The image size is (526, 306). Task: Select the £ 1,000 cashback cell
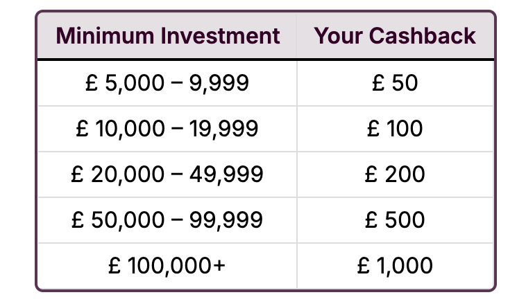pyautogui.click(x=395, y=265)
